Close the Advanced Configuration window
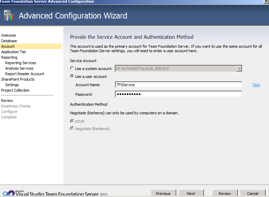The image size is (269, 197). pos(266,2)
